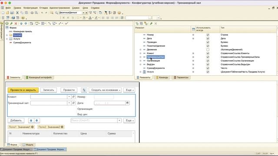This screenshot has height=156, width=278.
Task: Open the Конфигурация menu
Action: (x=30, y=8)
